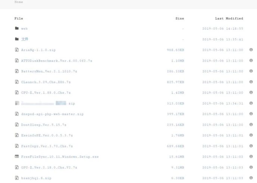The image size is (257, 183).
Task: Sort list by Size column header
Action: pyautogui.click(x=179, y=18)
